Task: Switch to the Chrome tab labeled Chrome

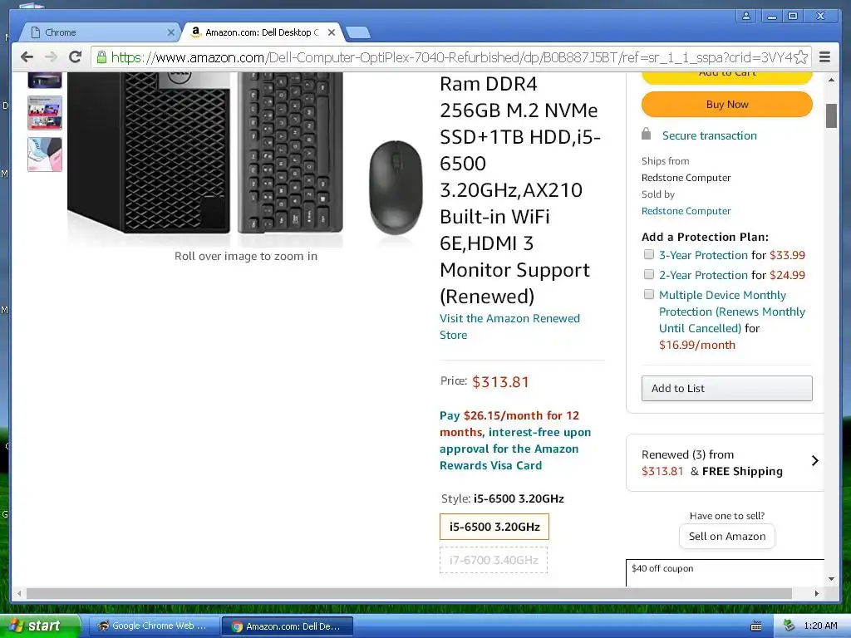Action: pos(100,32)
